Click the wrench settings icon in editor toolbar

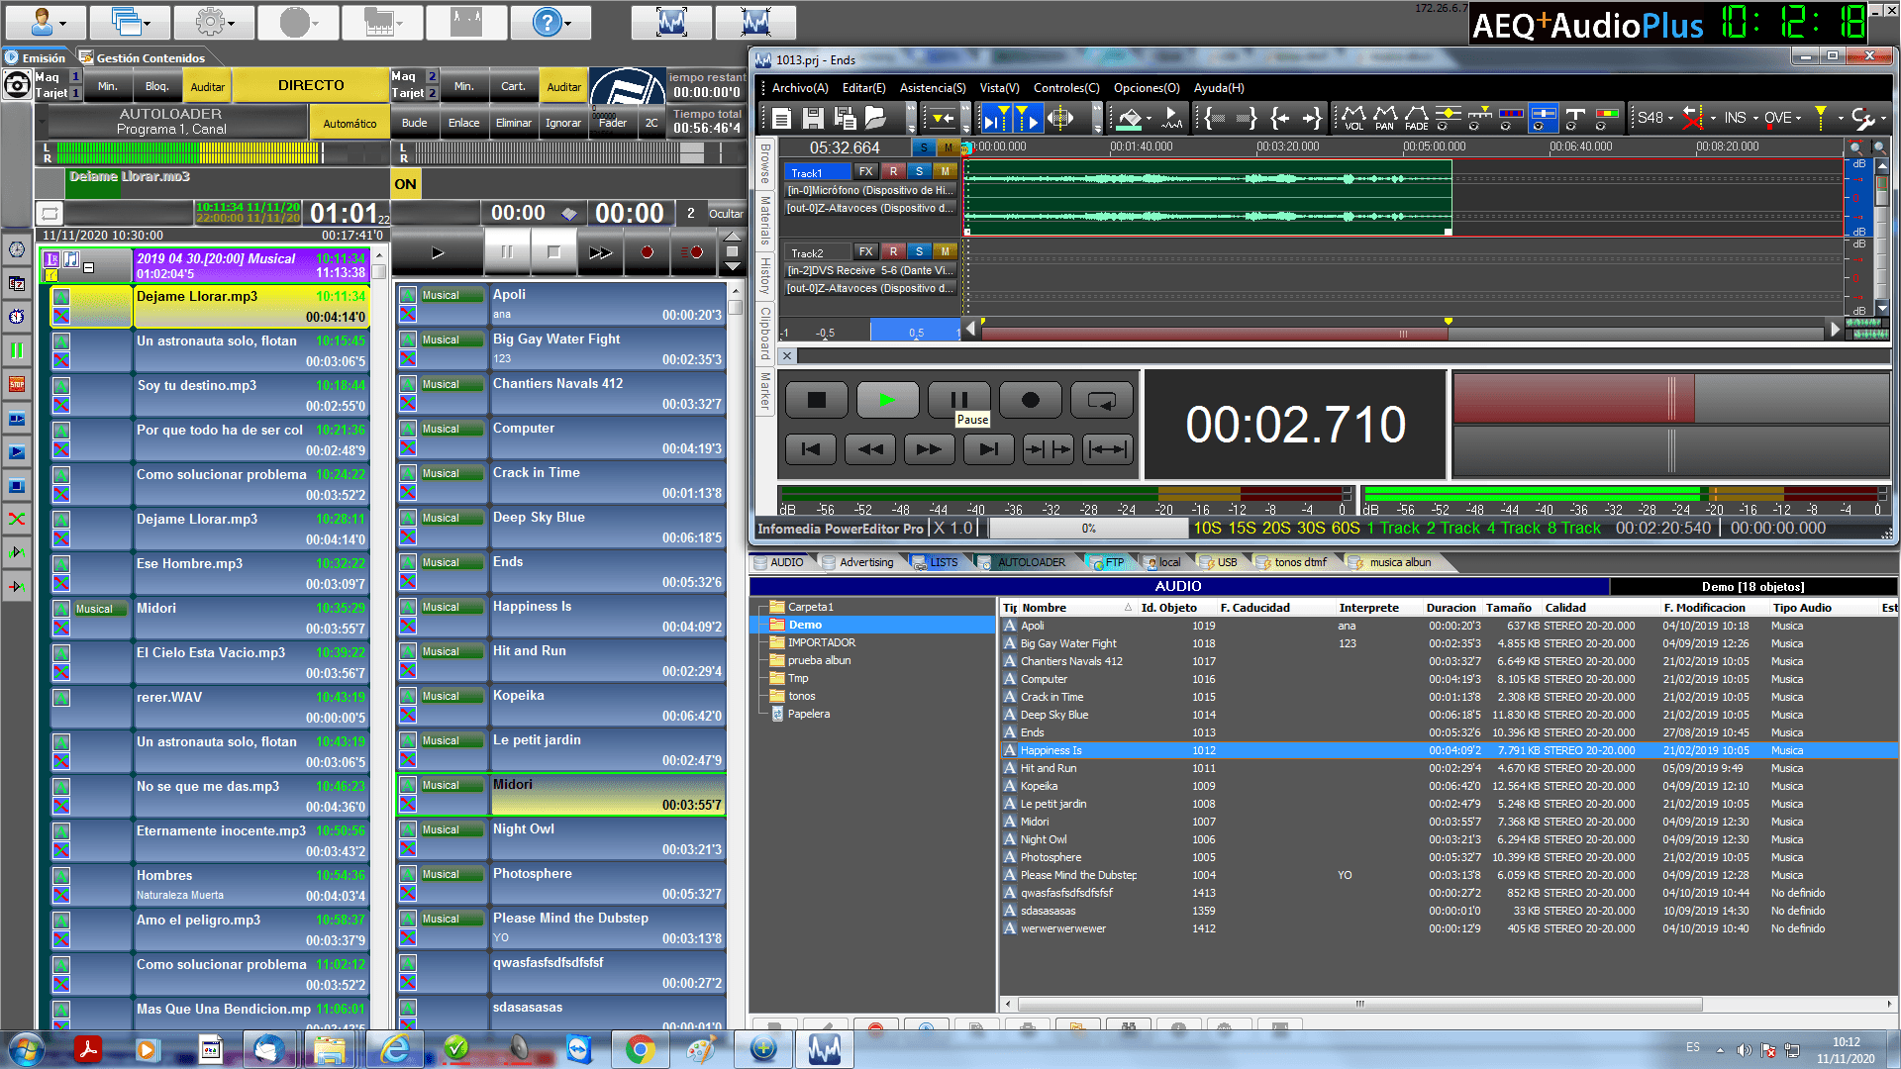[1862, 119]
